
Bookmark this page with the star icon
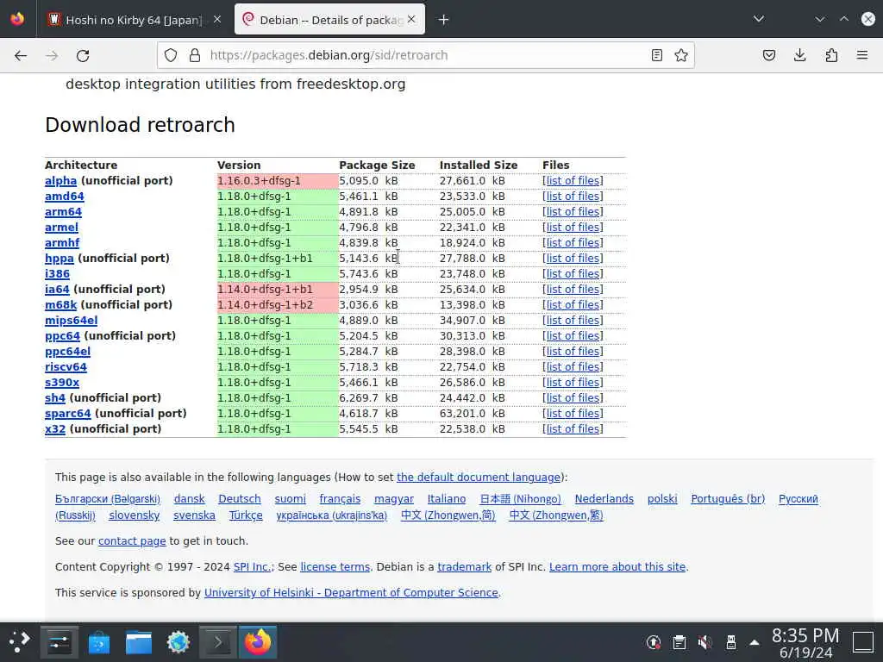(x=681, y=55)
